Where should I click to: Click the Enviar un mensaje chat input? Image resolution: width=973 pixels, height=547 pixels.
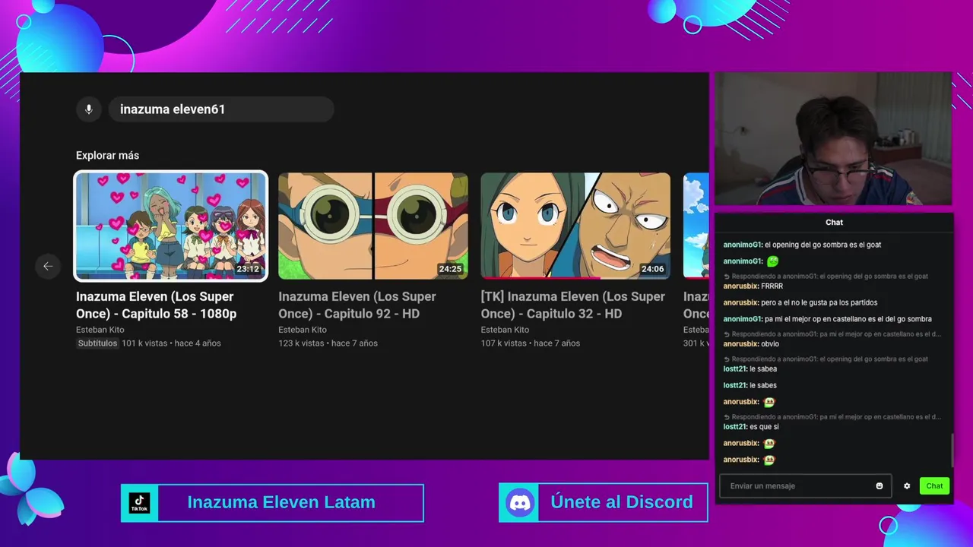point(806,486)
